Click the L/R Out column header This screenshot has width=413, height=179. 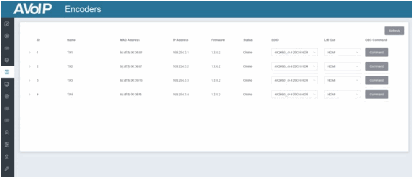coord(329,40)
